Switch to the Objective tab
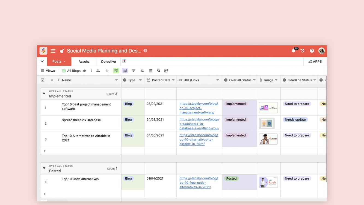Image resolution: width=364 pixels, height=205 pixels. [108, 61]
